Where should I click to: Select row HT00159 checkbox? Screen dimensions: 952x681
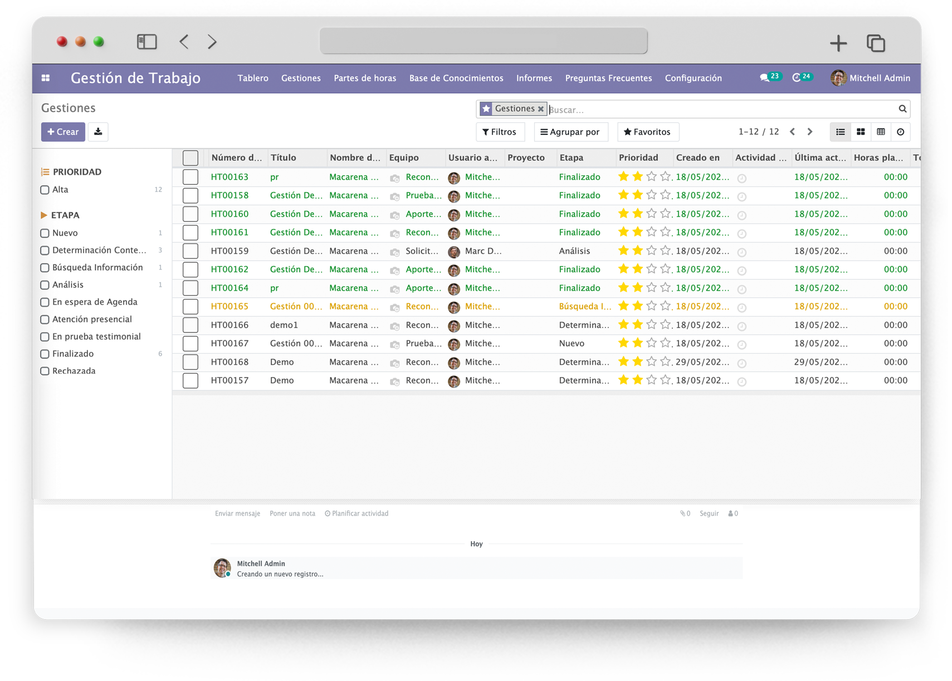pos(191,251)
